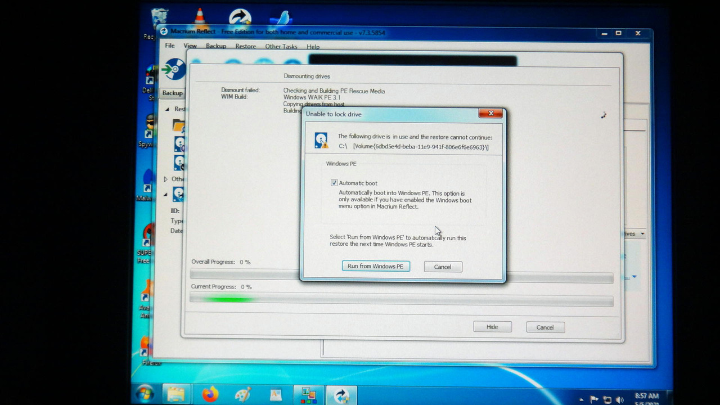This screenshot has height=405, width=720.
Task: Open the Backup menu
Action: 216,46
